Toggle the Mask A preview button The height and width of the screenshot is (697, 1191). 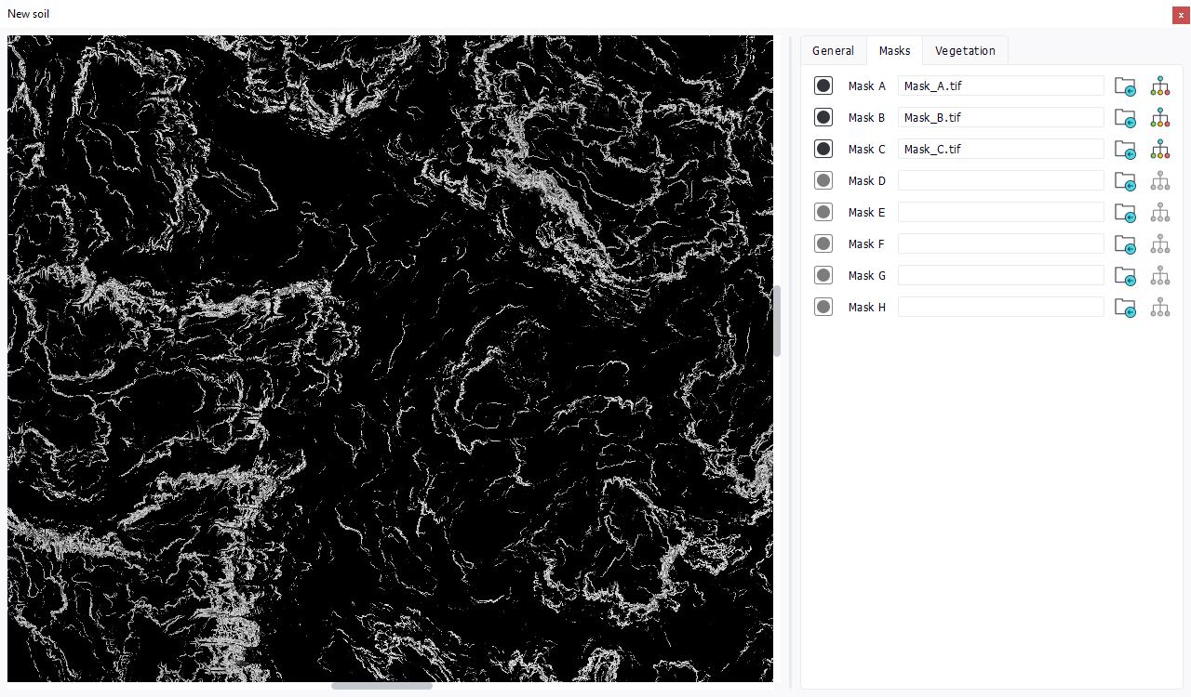pos(823,86)
